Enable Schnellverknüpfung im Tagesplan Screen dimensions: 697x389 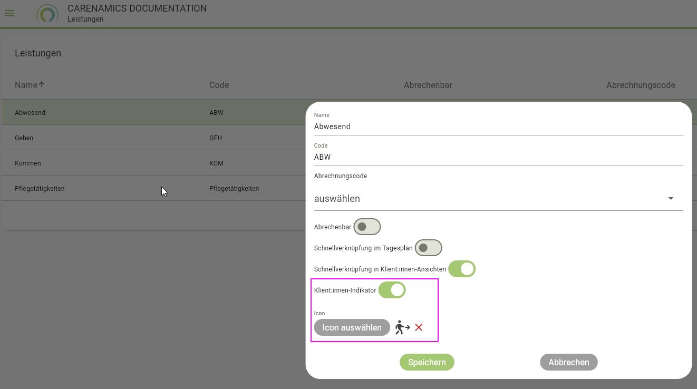coord(428,248)
